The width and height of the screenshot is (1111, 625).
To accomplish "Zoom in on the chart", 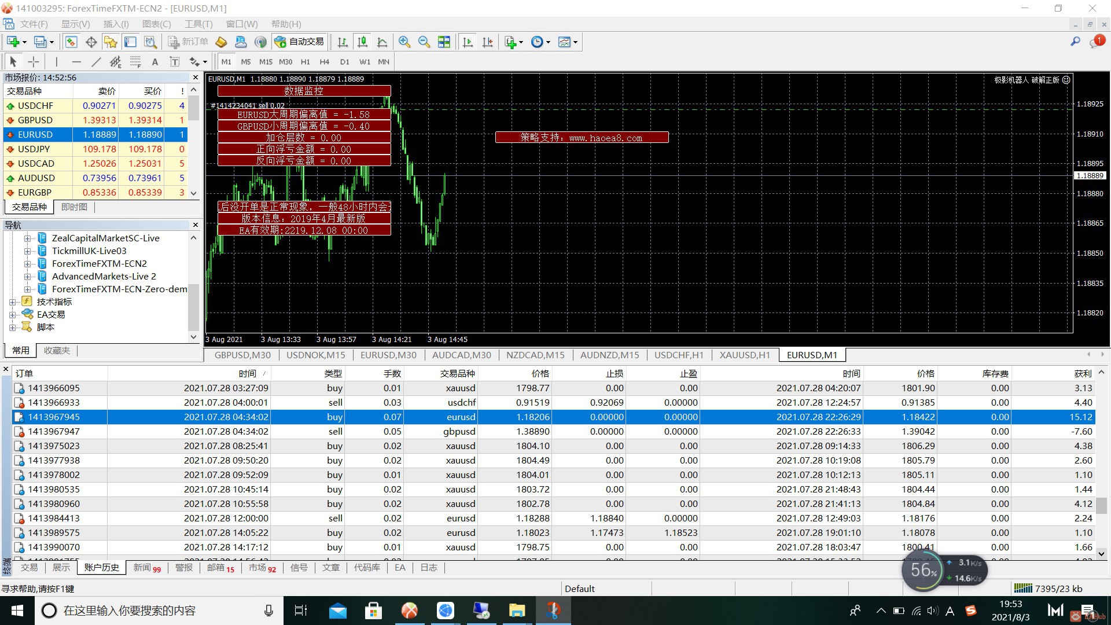I will click(x=404, y=42).
